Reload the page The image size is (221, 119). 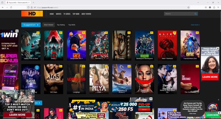point(11,7)
